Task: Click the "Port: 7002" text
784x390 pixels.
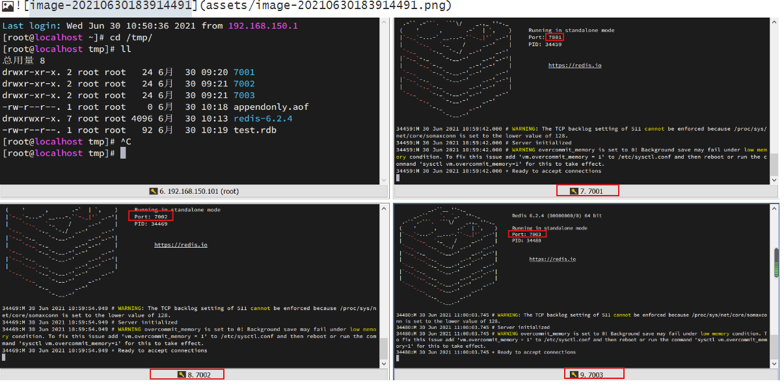Action: pos(152,217)
